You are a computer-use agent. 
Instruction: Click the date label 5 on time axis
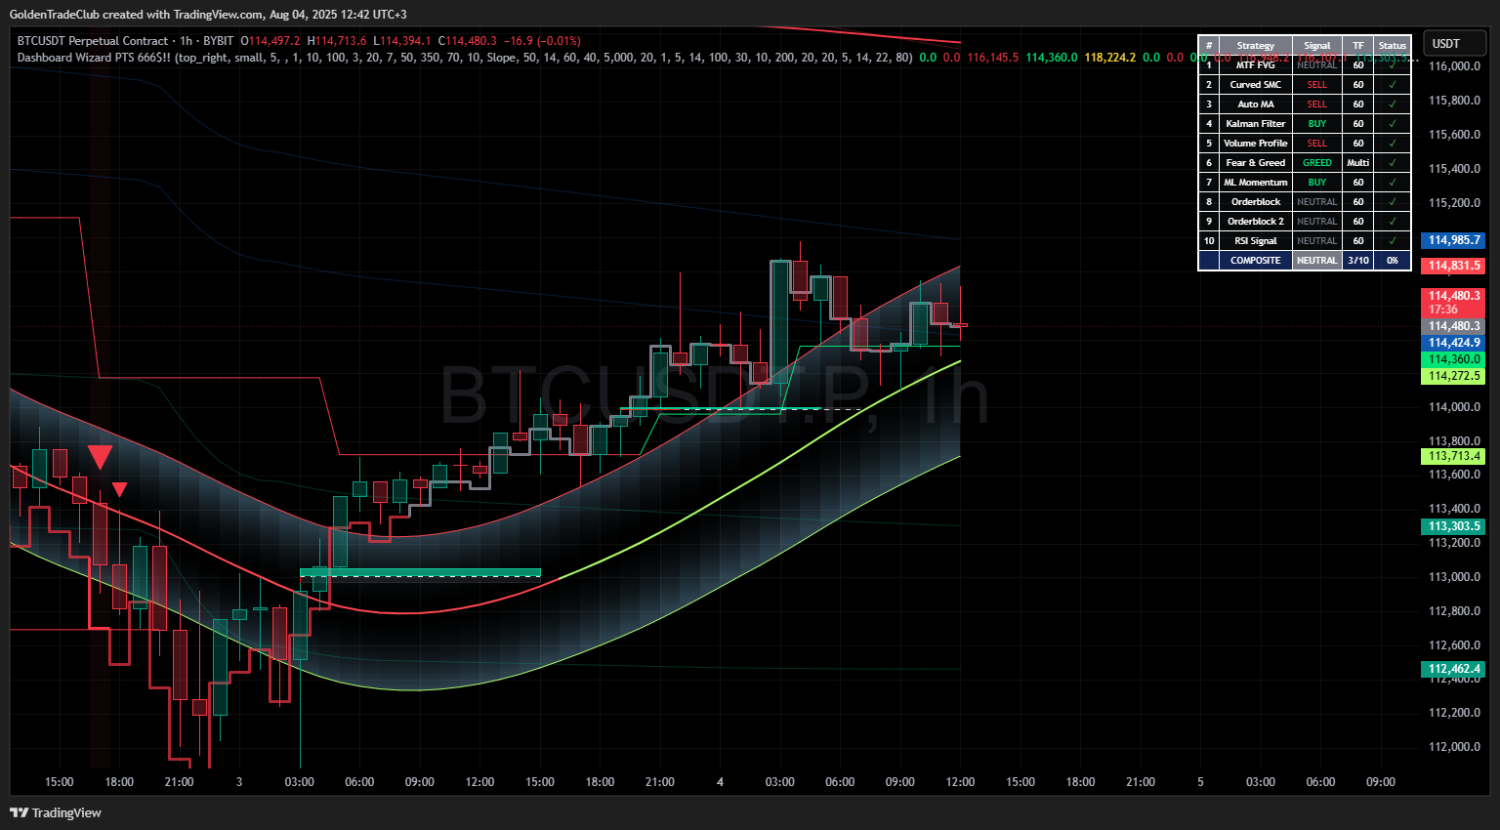[1200, 782]
